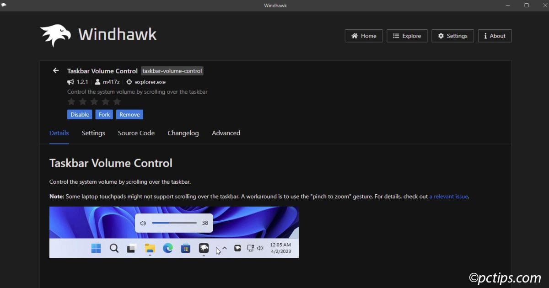Click the taskbar-volume-control ID tag
The height and width of the screenshot is (288, 549).
(172, 71)
